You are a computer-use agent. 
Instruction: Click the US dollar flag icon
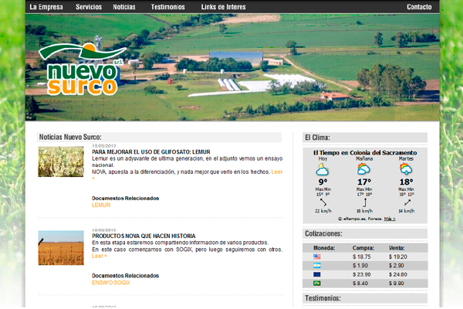point(317,256)
